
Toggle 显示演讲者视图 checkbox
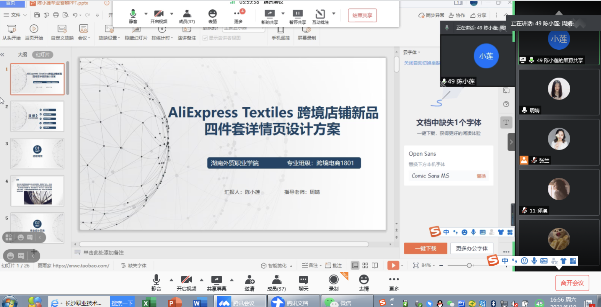point(205,38)
